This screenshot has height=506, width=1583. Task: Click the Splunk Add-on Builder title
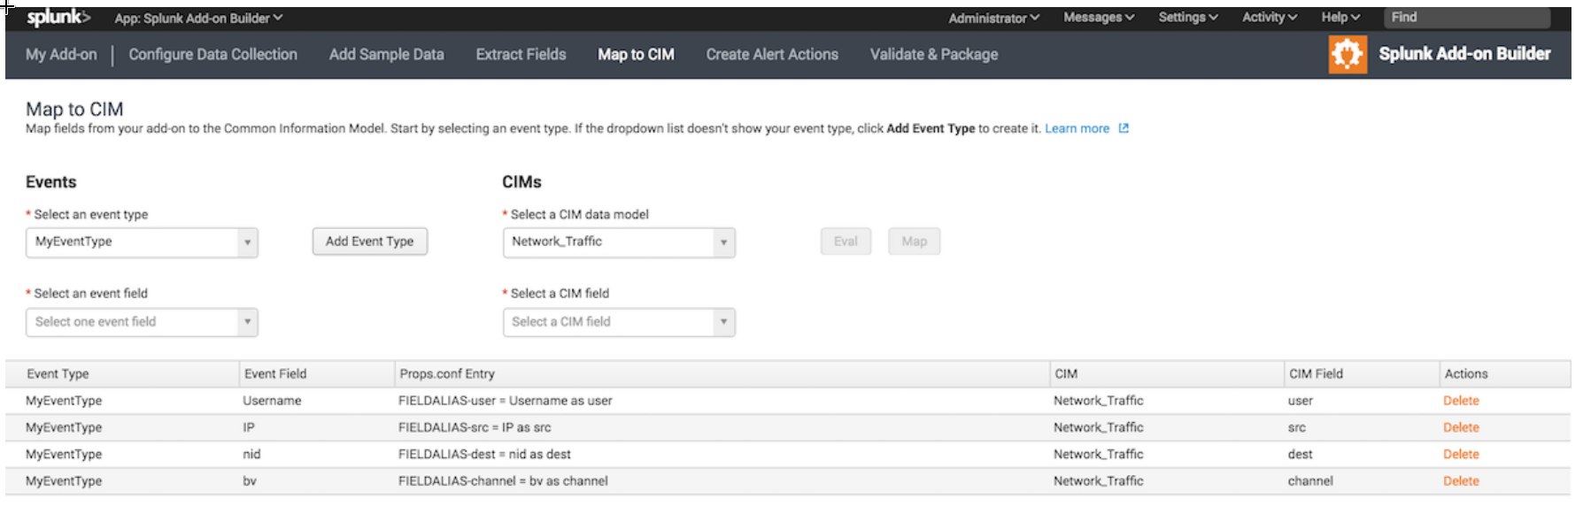[1464, 54]
